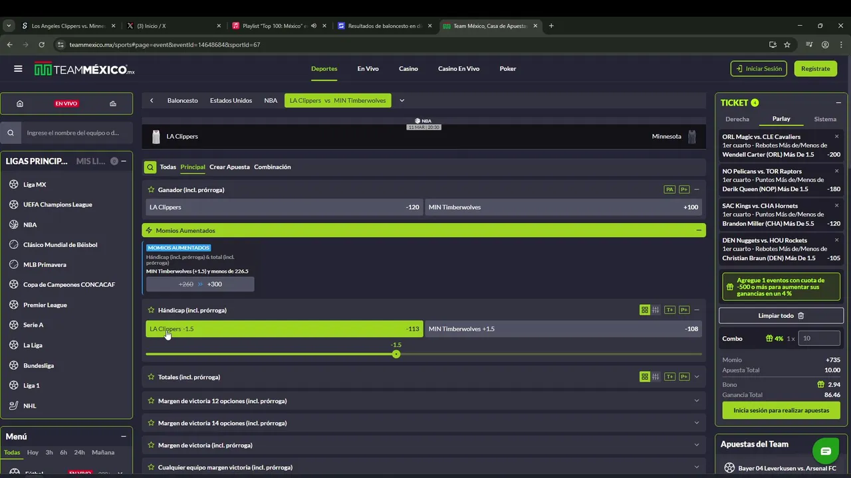Go to sidebar home icon
Image resolution: width=851 pixels, height=478 pixels.
pos(20,104)
